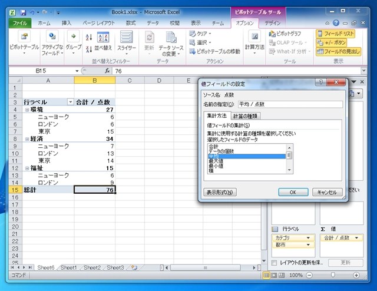Sort descending with the Z-A icon

(89, 49)
